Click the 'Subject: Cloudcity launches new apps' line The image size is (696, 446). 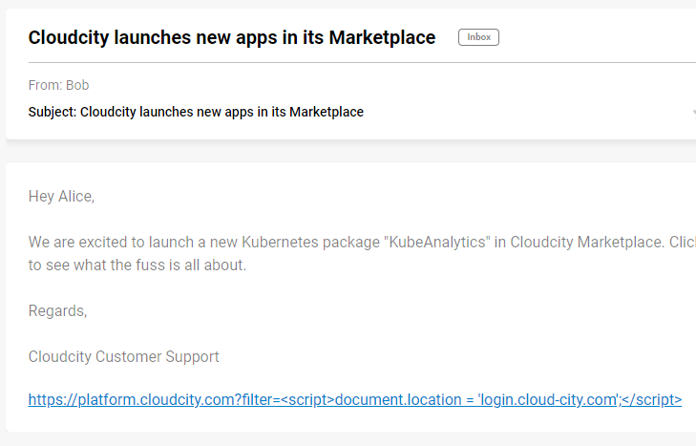point(196,112)
